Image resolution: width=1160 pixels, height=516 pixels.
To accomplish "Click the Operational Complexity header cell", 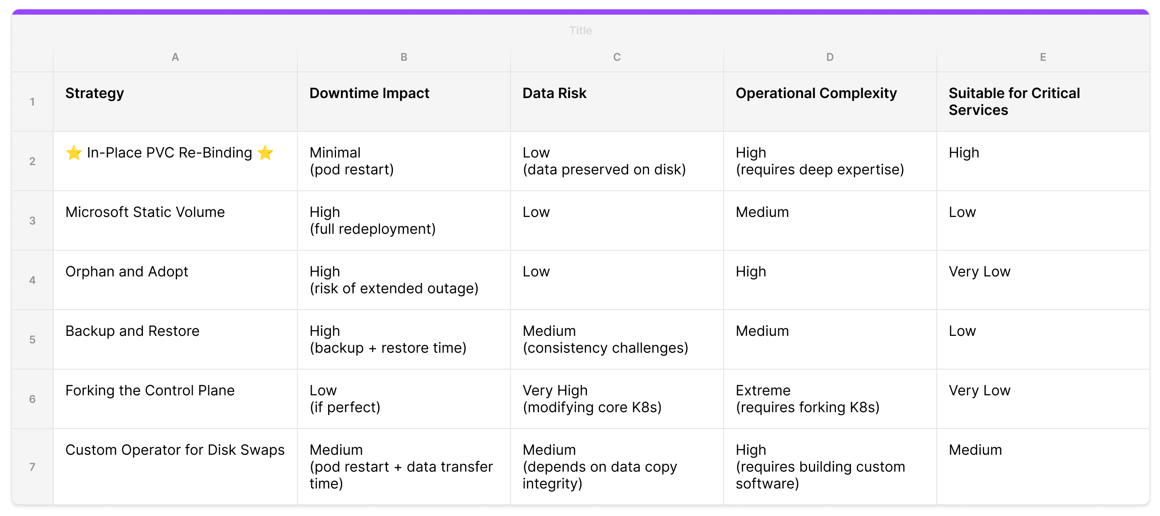I will [829, 102].
